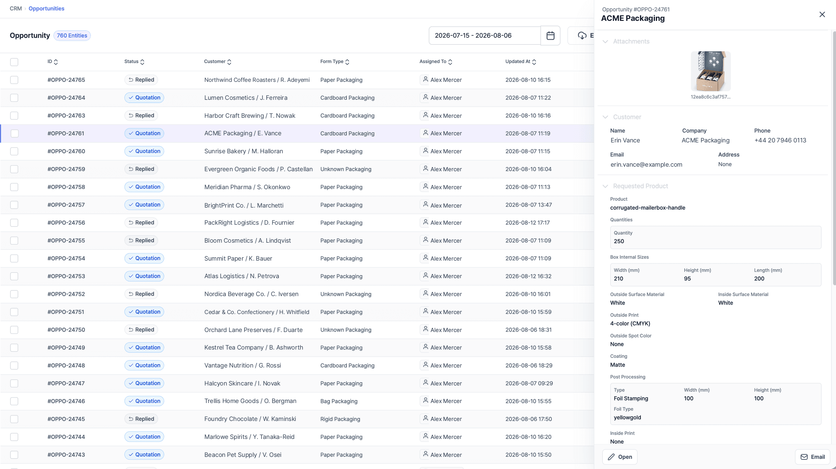Check the box for #OPPO-24753
Image resolution: width=836 pixels, height=469 pixels.
coord(14,276)
